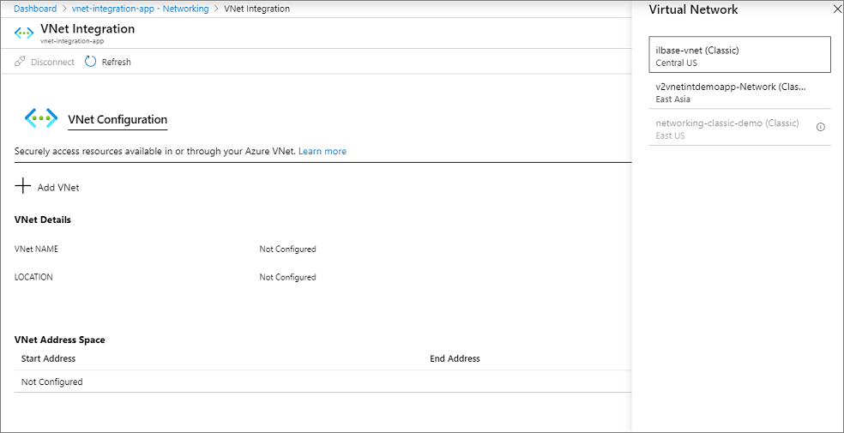The image size is (844, 433).
Task: Select networking-classic-demo (Classic) network
Action: pyautogui.click(x=739, y=129)
